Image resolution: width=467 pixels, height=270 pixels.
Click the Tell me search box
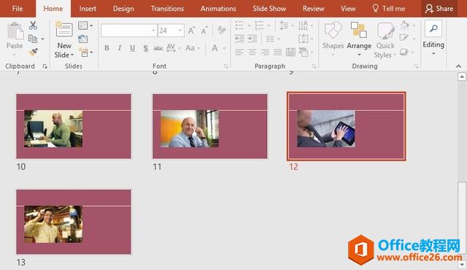pyautogui.click(x=389, y=9)
